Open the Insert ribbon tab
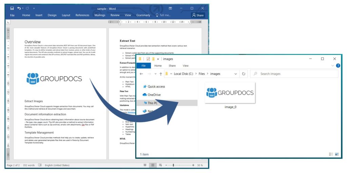 pos(39,15)
